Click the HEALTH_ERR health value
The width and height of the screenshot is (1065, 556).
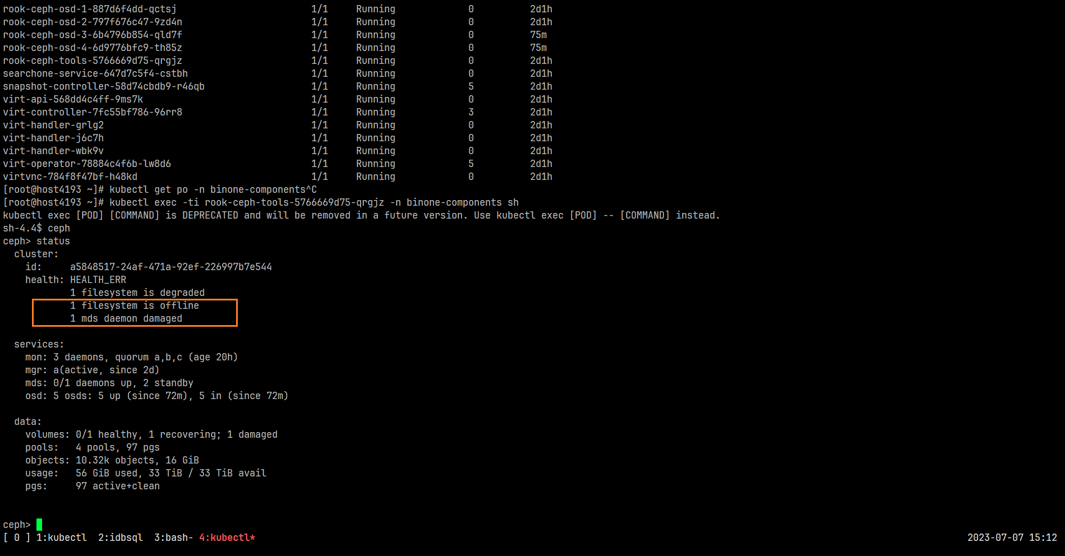point(98,280)
